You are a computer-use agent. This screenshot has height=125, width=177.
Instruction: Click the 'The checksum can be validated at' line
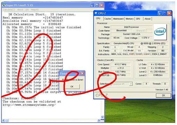32,102
